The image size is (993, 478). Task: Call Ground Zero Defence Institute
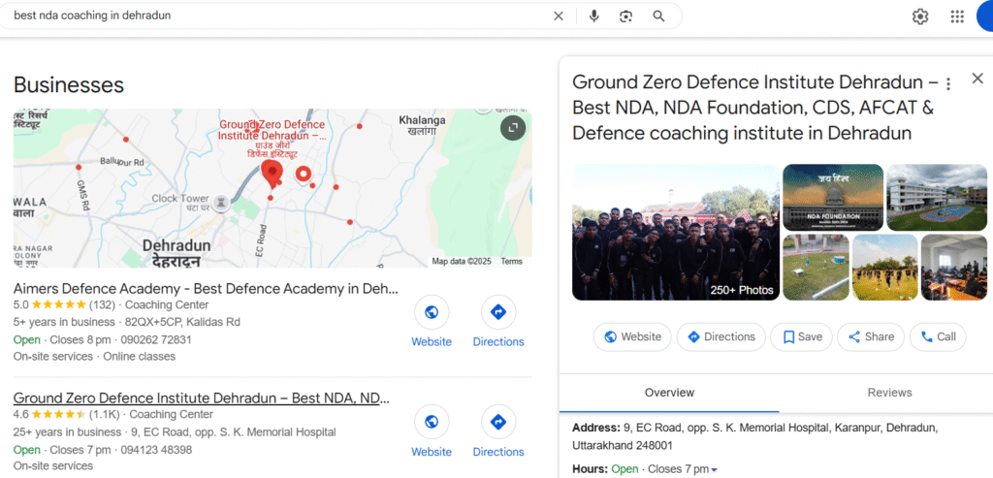click(x=938, y=336)
